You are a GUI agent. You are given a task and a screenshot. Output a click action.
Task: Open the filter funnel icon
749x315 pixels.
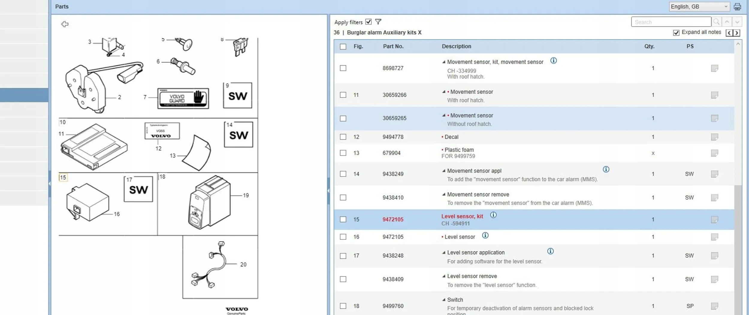[378, 22]
